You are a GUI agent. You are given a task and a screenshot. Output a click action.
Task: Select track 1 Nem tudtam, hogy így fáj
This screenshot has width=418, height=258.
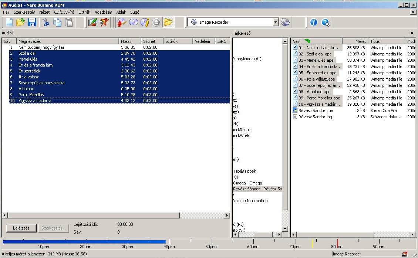pyautogui.click(x=41, y=47)
